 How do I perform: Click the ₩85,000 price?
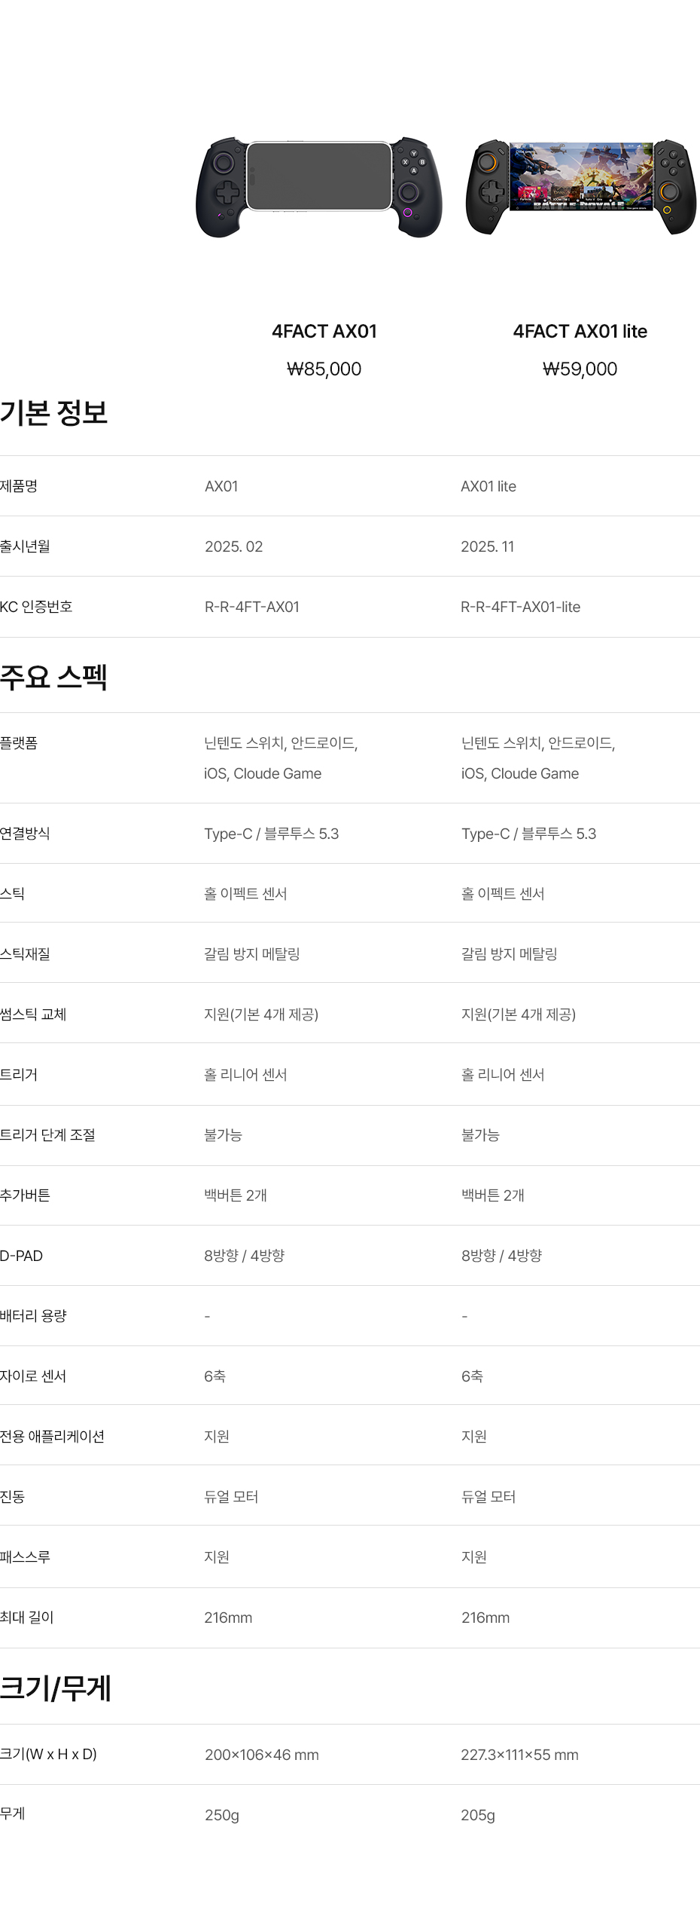[324, 369]
